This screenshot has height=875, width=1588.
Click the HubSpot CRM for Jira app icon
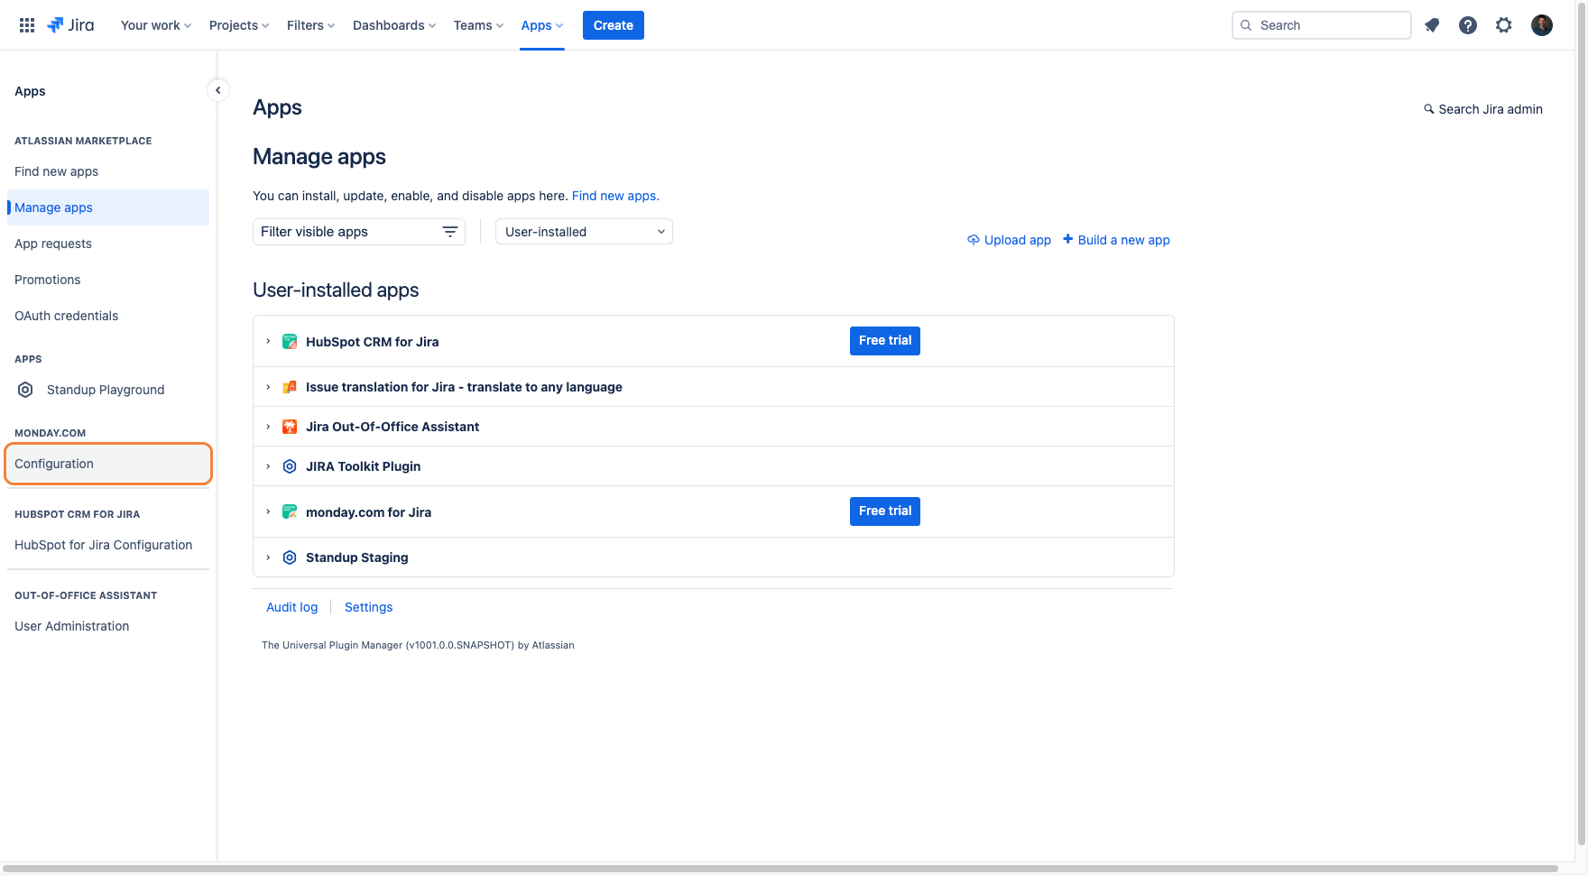pyautogui.click(x=290, y=342)
